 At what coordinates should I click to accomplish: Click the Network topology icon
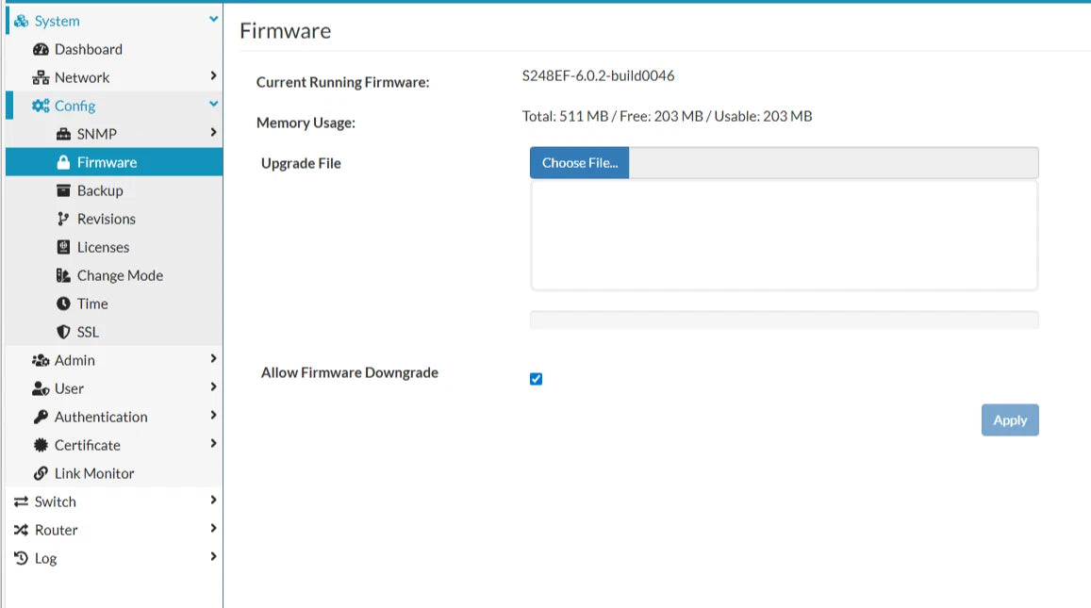coord(41,78)
